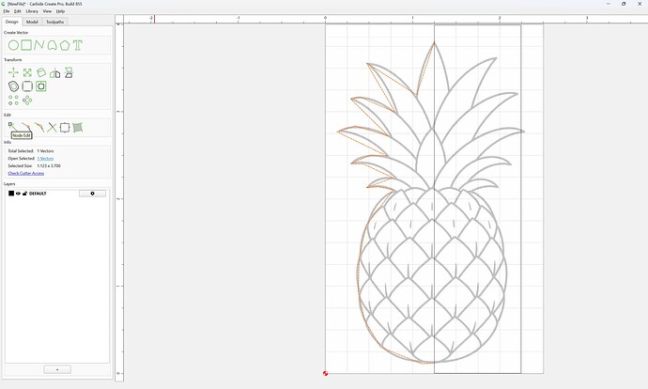Image resolution: width=648 pixels, height=389 pixels.
Task: Click the second Edit curve icon
Action: point(26,127)
